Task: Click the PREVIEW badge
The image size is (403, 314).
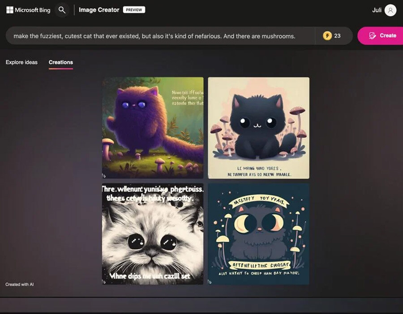Action: [x=134, y=10]
